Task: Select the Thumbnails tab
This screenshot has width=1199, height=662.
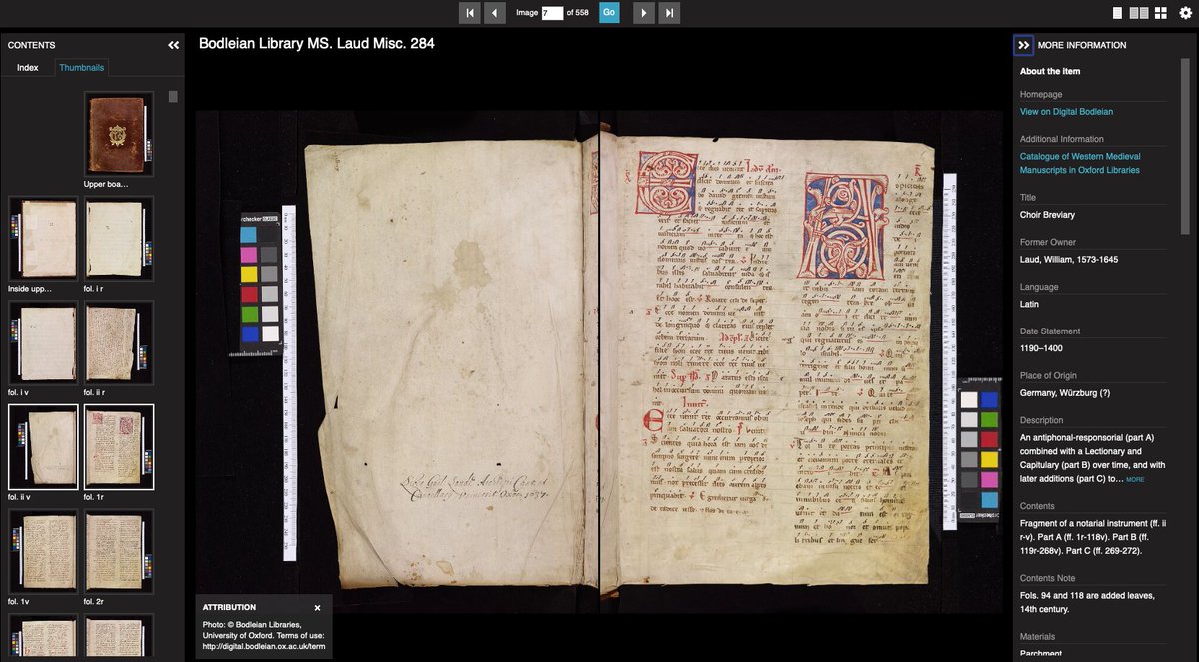Action: pos(81,68)
